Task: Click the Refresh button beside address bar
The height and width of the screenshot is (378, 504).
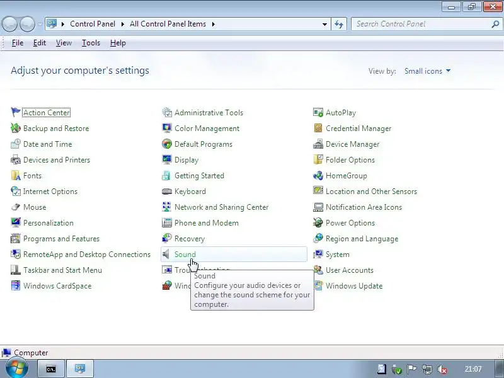Action: 339,24
